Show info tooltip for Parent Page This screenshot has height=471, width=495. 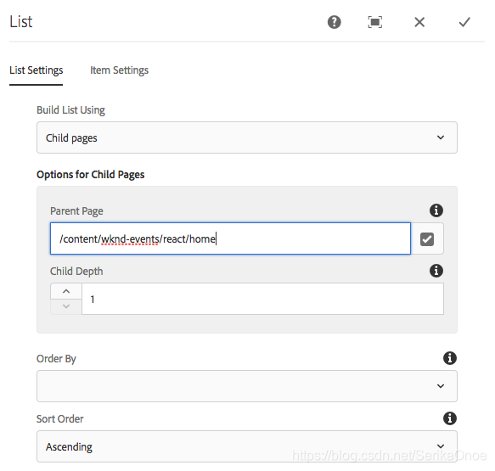[436, 210]
